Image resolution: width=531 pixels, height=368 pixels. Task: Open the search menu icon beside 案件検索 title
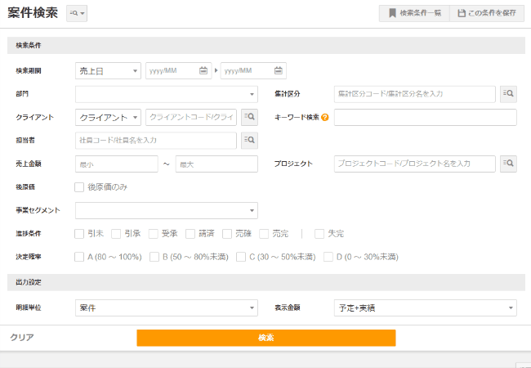(x=78, y=14)
